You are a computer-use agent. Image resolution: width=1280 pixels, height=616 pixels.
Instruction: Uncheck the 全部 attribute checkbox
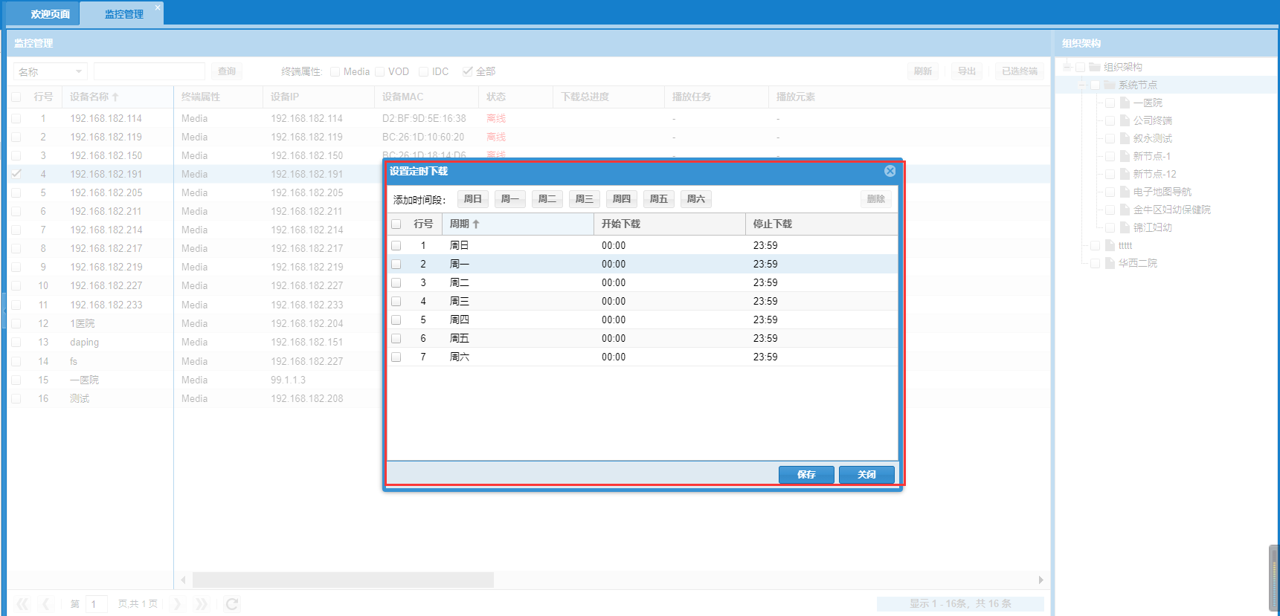pyautogui.click(x=468, y=71)
